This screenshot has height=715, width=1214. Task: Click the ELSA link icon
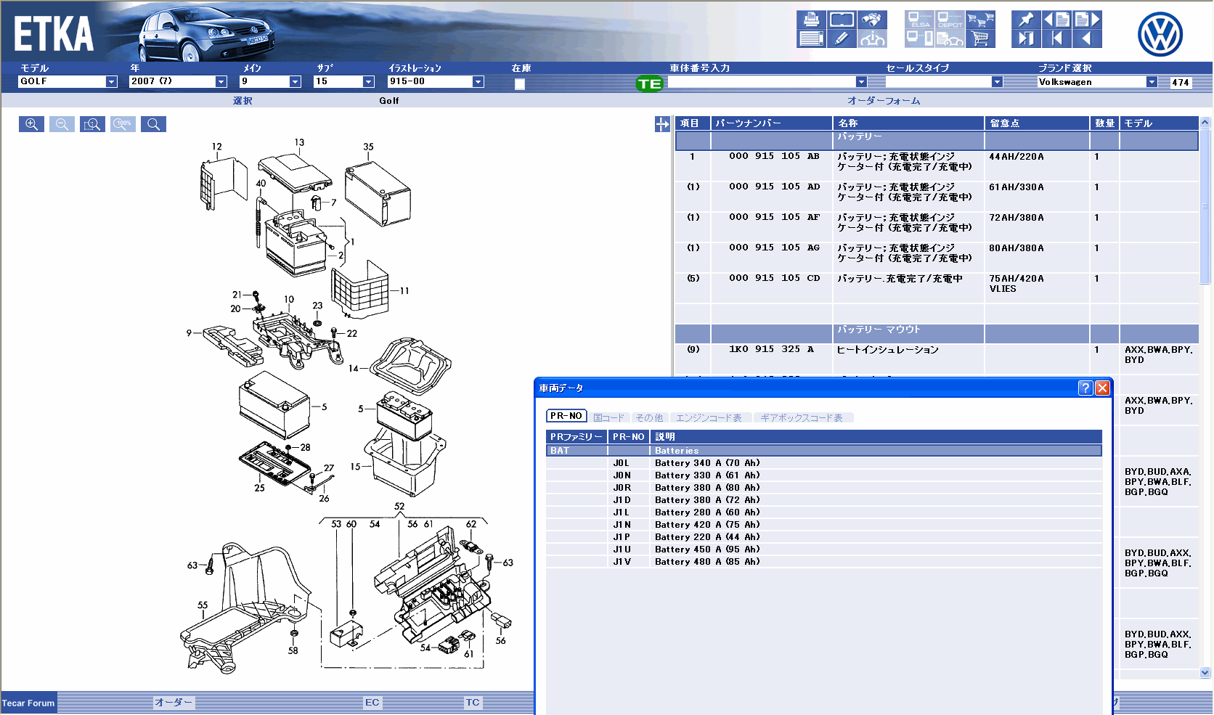coord(920,20)
